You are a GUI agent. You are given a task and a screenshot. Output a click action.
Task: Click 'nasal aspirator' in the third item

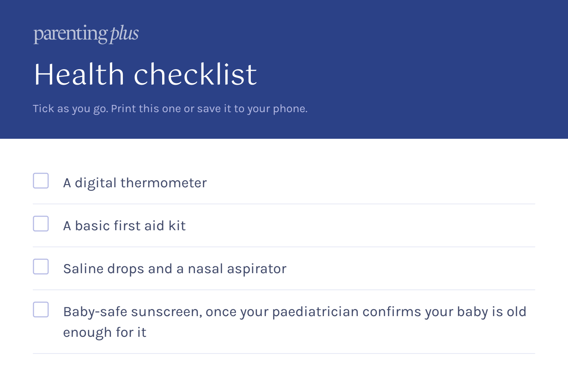pyautogui.click(x=237, y=269)
